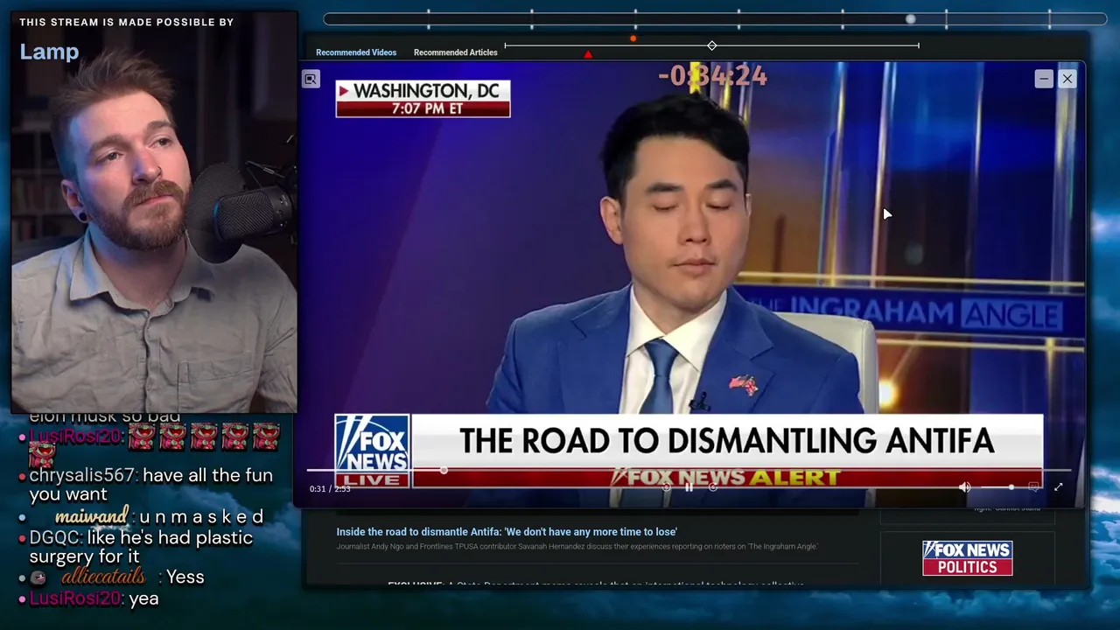Click the Fox News Politics logo

point(967,558)
